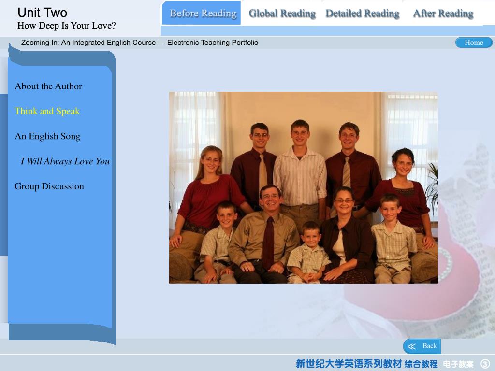
Task: Click the 'Zooming In: An Integrated English Course' text
Action: 88,43
